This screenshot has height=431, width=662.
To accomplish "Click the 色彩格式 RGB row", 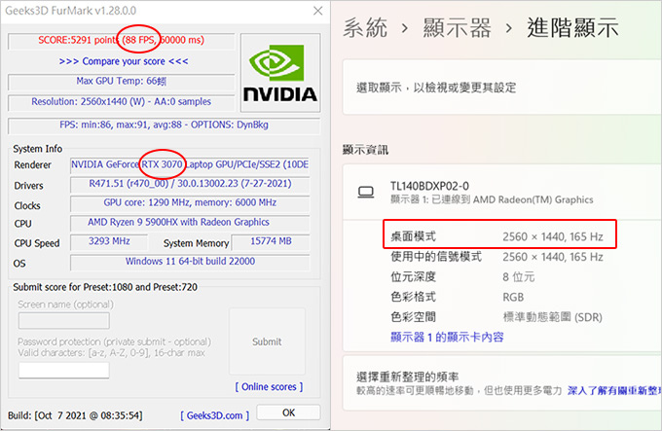I will coord(457,297).
